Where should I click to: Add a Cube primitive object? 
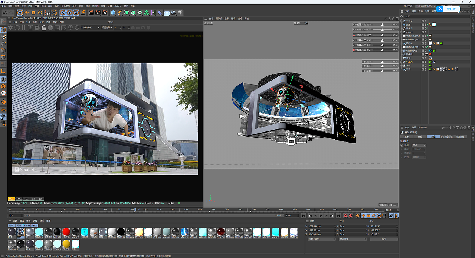[x=113, y=13]
